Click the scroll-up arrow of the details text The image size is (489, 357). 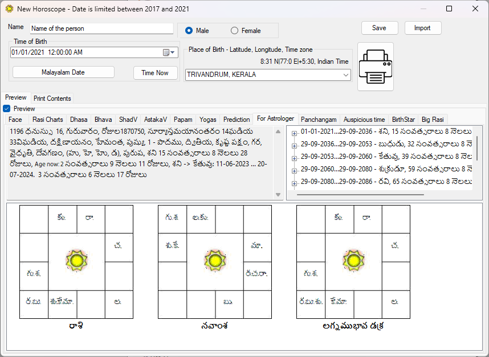click(278, 132)
